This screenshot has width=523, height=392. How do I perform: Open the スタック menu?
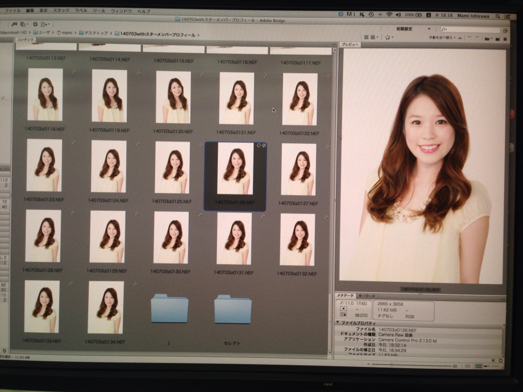click(61, 10)
